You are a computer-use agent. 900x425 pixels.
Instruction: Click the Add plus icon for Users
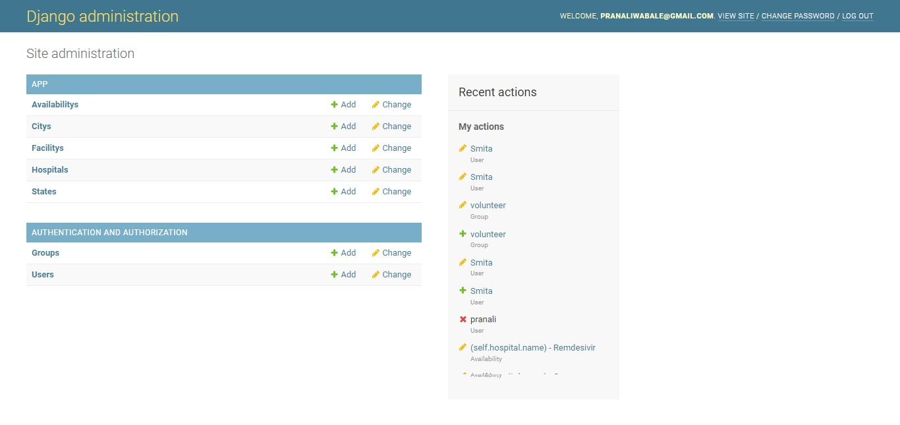[334, 274]
